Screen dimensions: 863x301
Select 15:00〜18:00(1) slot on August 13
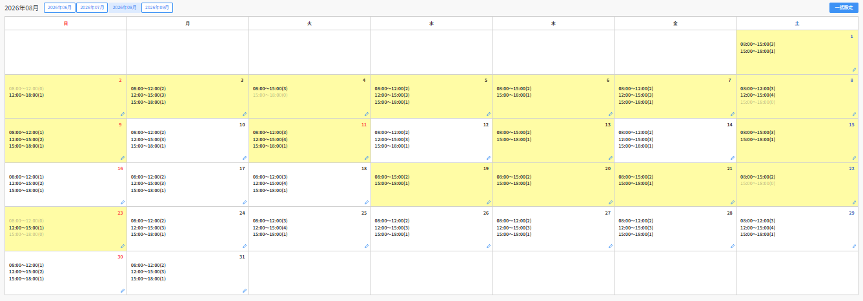pyautogui.click(x=514, y=140)
